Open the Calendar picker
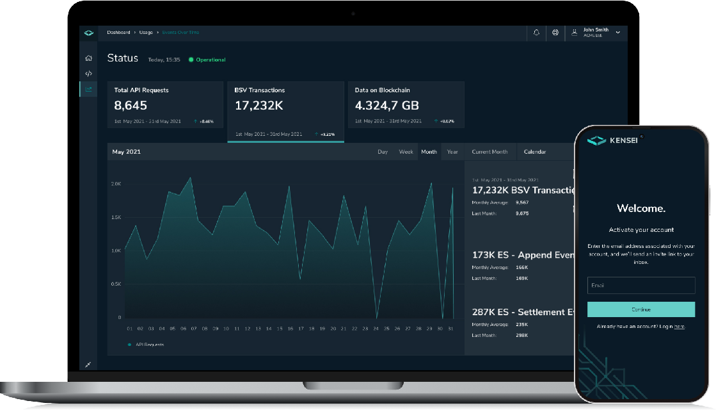716x410 pixels. [x=535, y=152]
